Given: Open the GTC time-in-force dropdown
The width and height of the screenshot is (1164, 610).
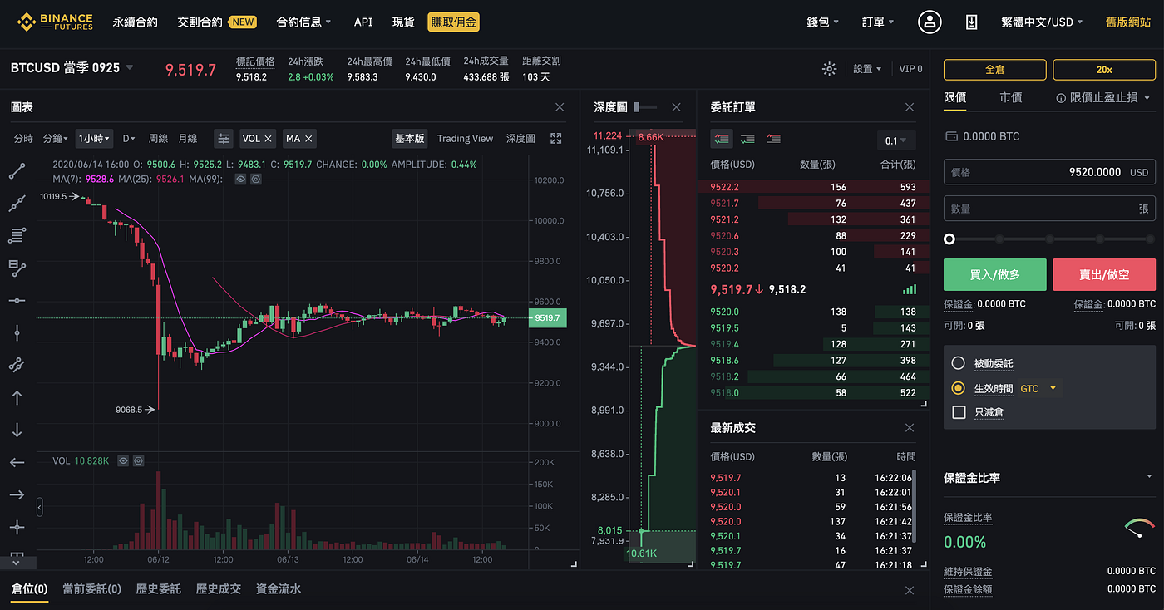Looking at the screenshot, I should tap(1040, 388).
